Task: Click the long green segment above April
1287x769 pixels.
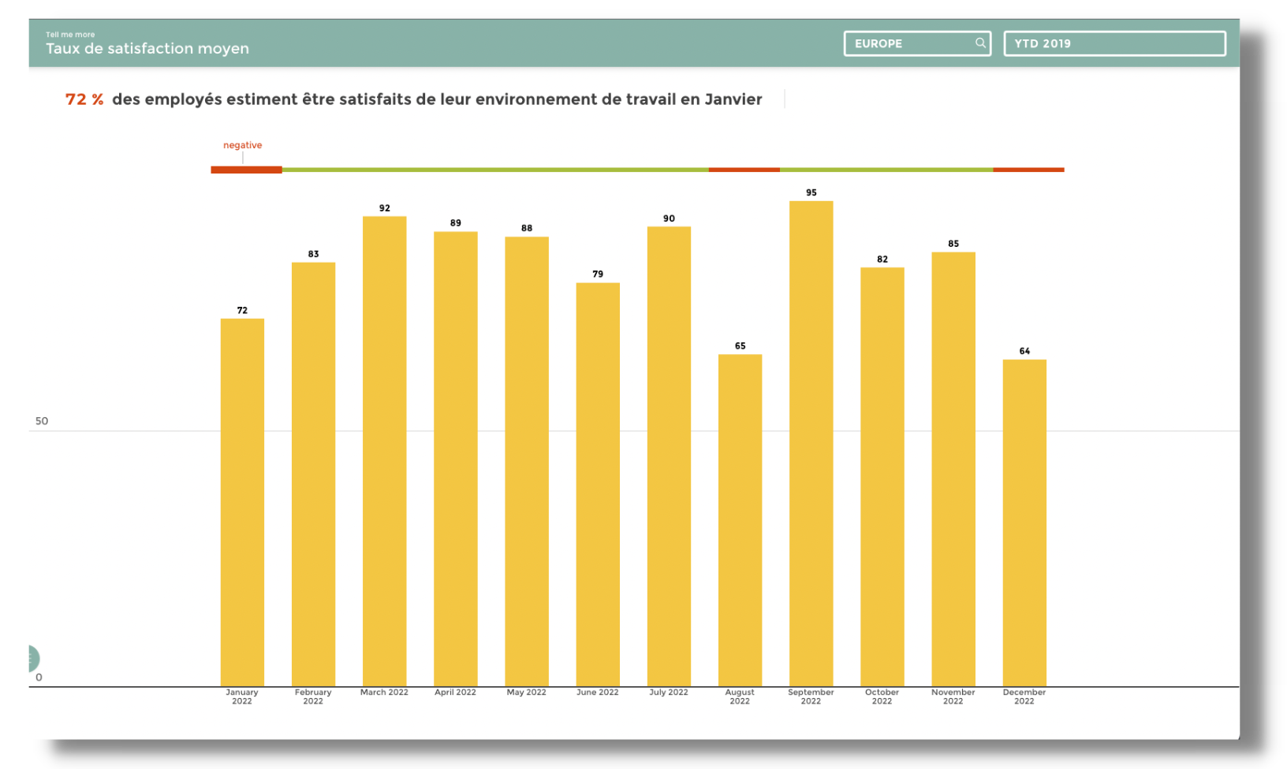Action: pos(494,170)
